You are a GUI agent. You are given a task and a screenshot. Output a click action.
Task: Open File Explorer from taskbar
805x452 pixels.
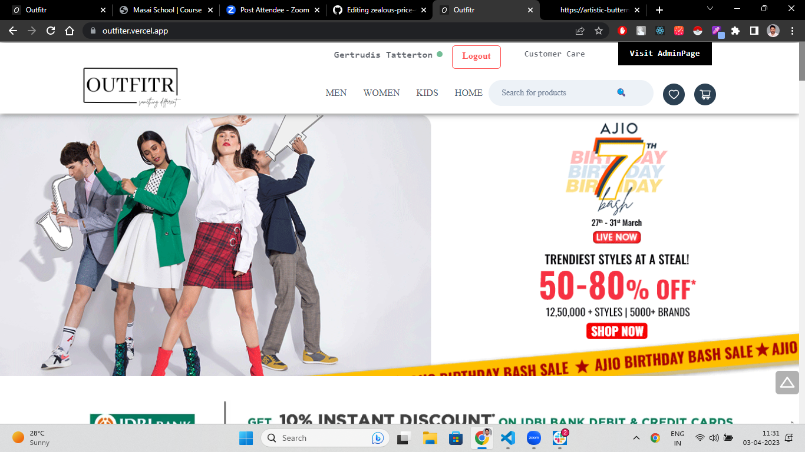pos(430,438)
